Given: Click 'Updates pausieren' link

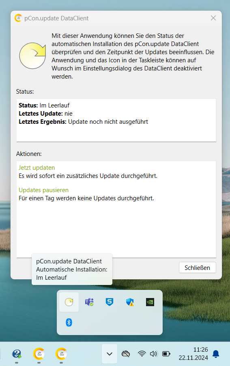Looking at the screenshot, I should pos(43,190).
